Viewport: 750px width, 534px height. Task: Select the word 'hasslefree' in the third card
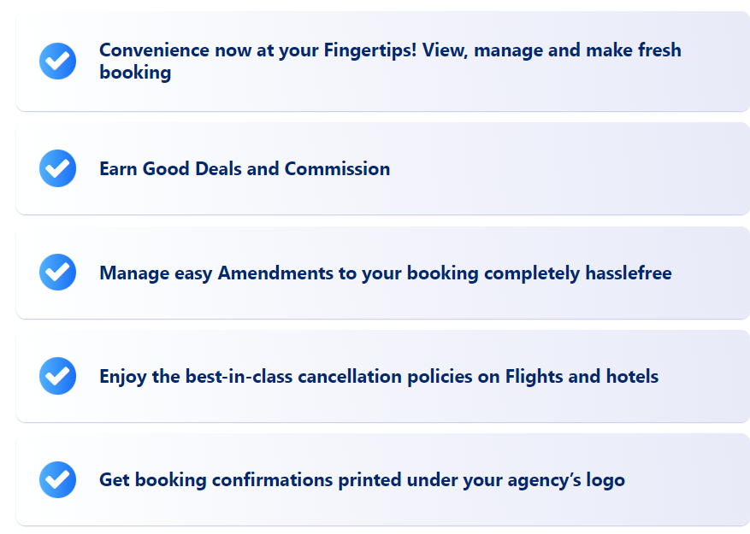(x=629, y=273)
